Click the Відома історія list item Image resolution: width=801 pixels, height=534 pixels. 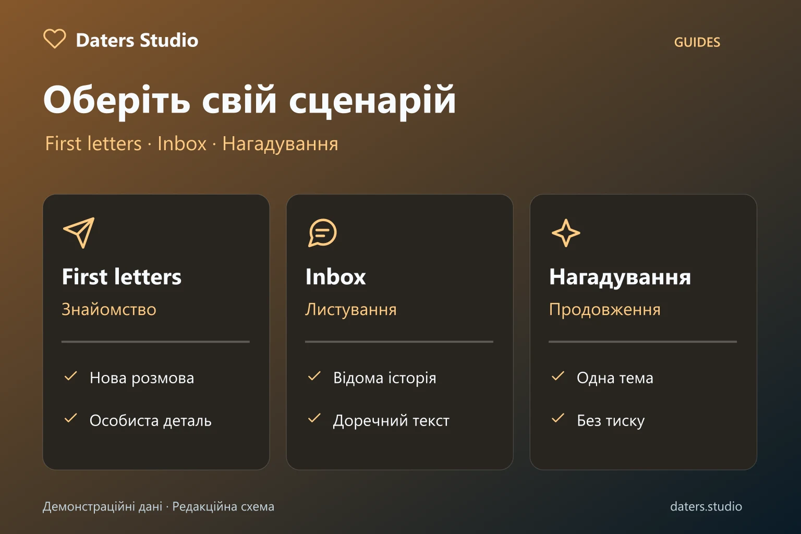coord(385,378)
